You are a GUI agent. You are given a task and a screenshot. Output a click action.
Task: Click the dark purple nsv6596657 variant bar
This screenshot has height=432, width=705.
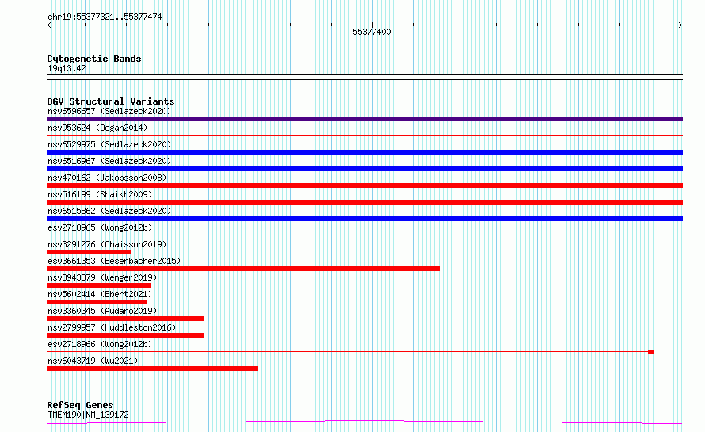[x=364, y=119]
